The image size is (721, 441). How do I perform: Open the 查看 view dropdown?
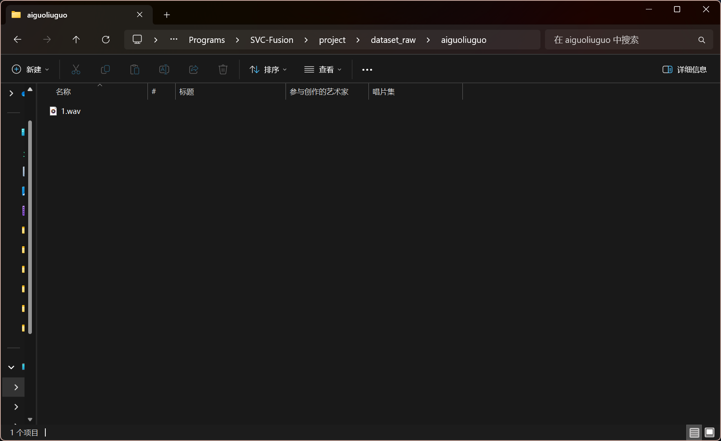[323, 69]
